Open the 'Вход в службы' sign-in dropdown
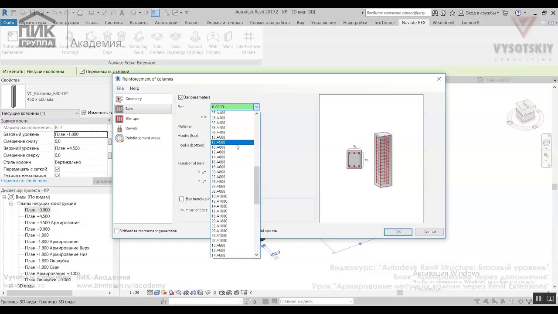 (481, 13)
